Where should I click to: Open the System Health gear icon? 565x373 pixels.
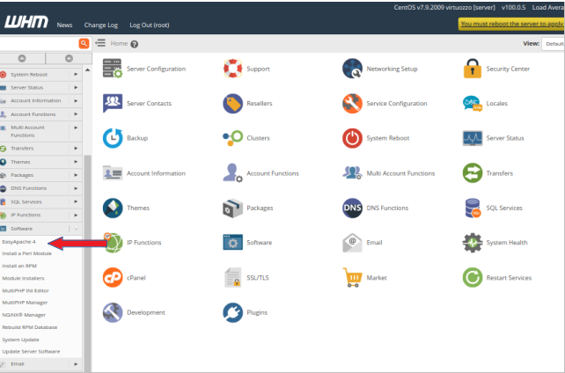(472, 242)
